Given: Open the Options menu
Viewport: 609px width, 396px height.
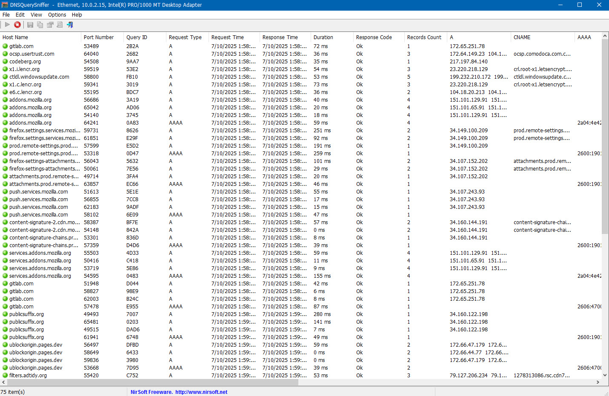Looking at the screenshot, I should tap(57, 14).
